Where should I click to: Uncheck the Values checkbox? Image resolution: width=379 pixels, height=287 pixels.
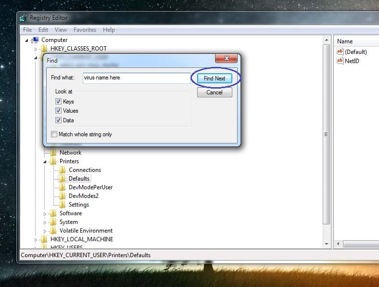58,111
